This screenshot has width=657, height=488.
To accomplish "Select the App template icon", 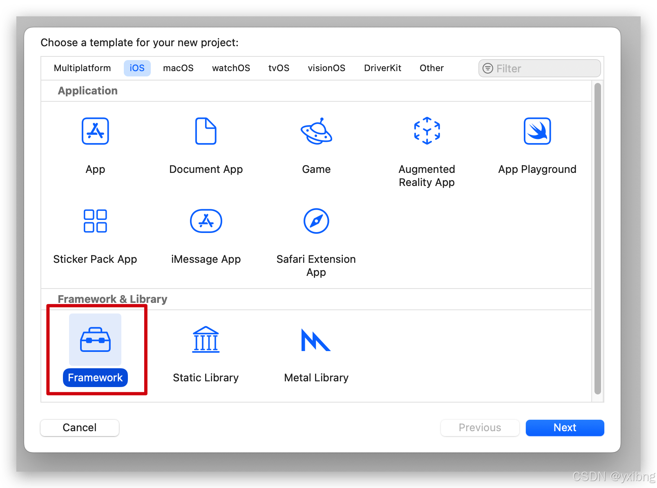I will 95,131.
